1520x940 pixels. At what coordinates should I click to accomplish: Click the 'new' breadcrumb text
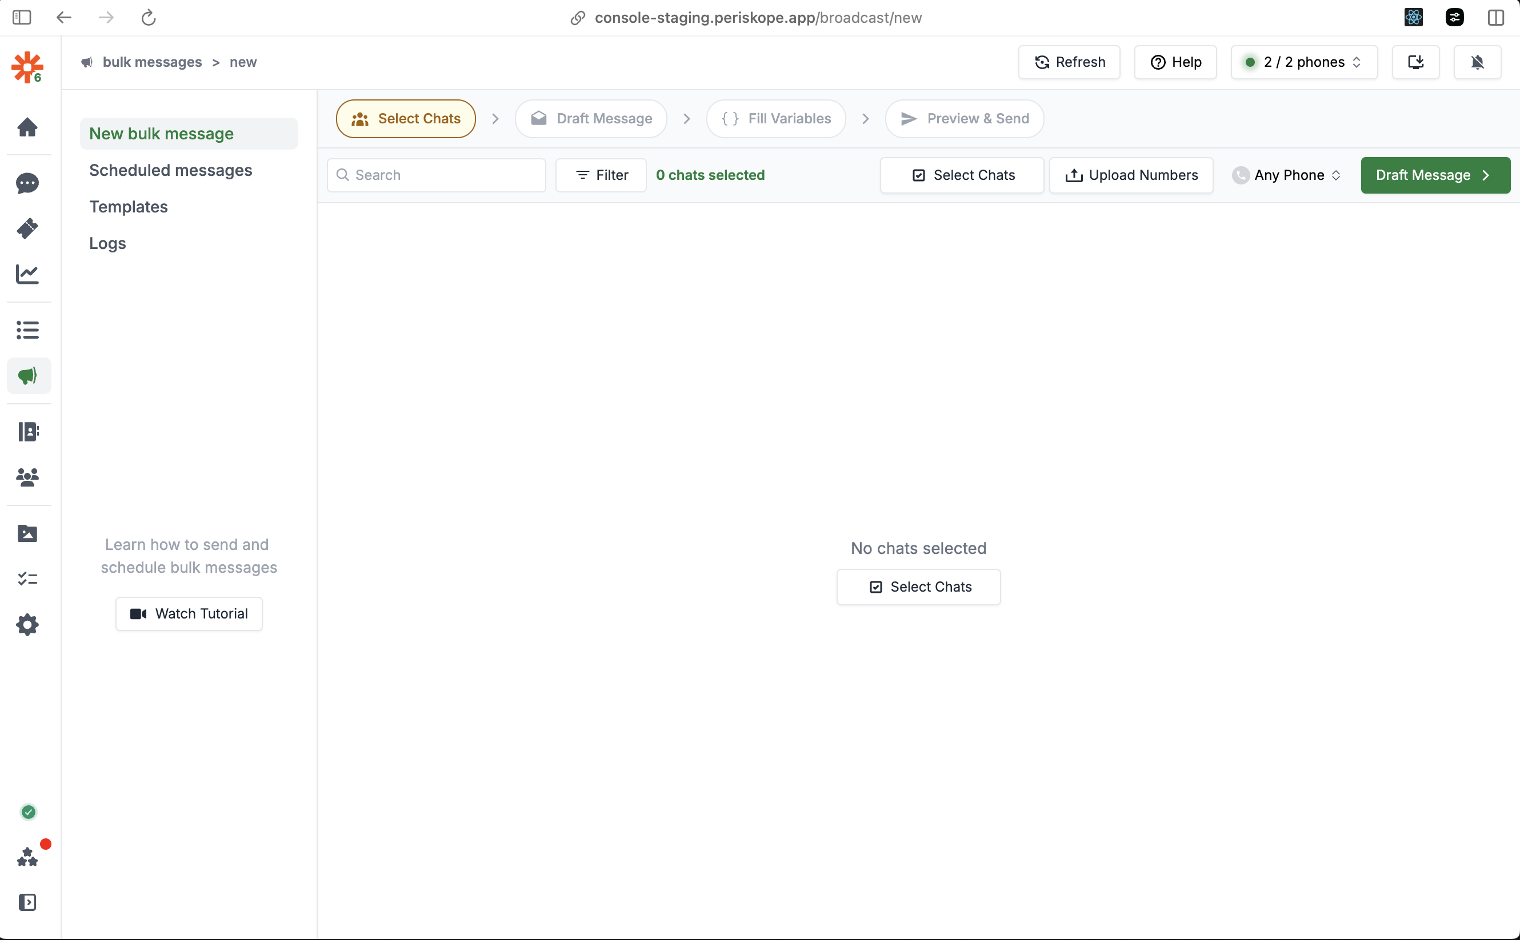tap(243, 62)
